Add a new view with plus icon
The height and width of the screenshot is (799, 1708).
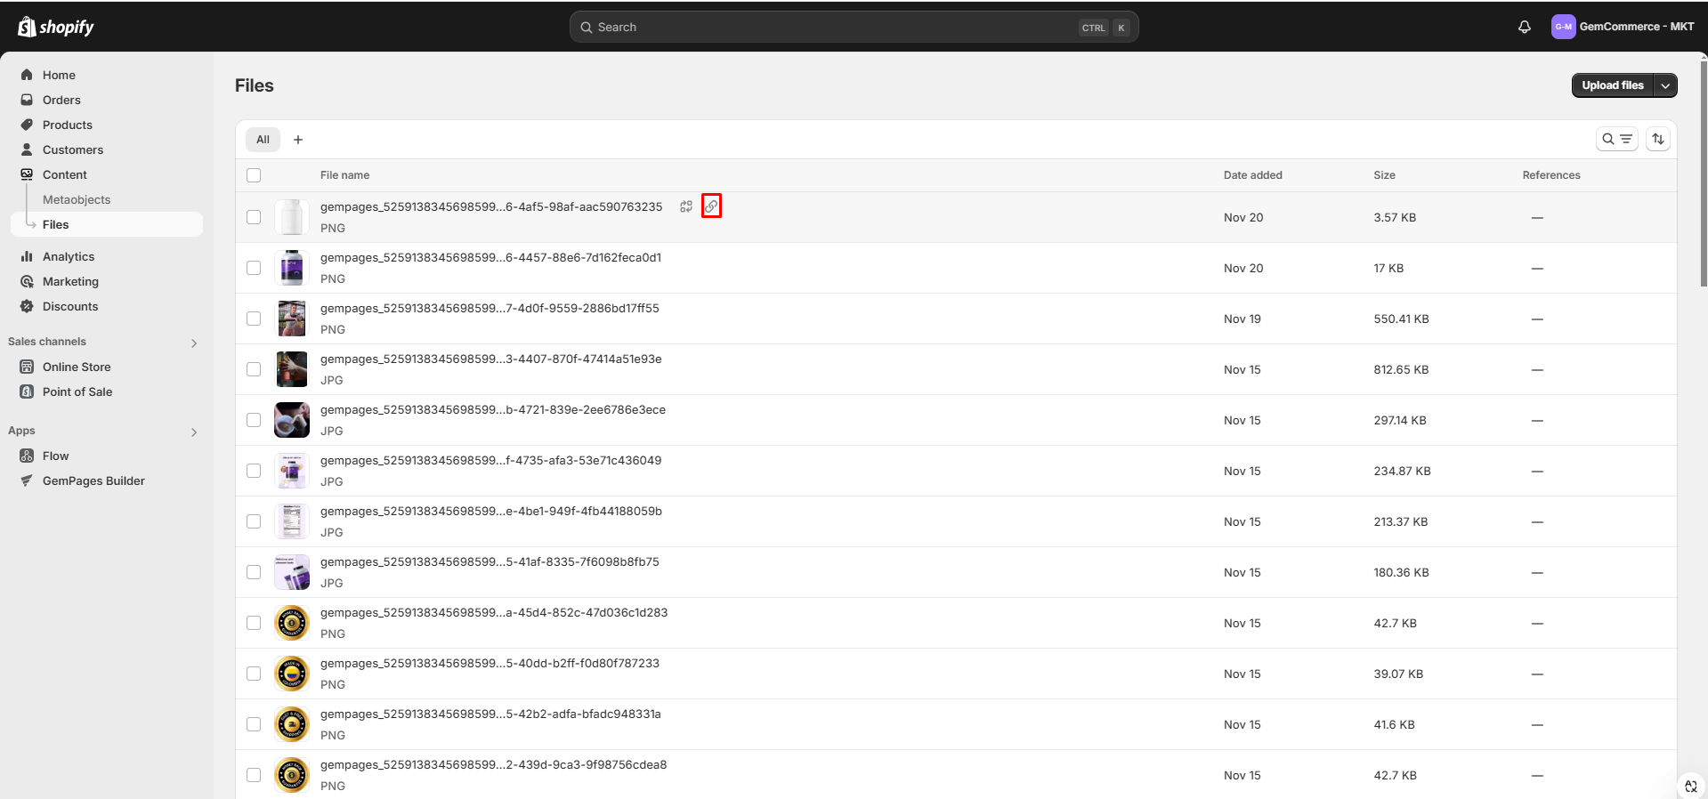298,140
